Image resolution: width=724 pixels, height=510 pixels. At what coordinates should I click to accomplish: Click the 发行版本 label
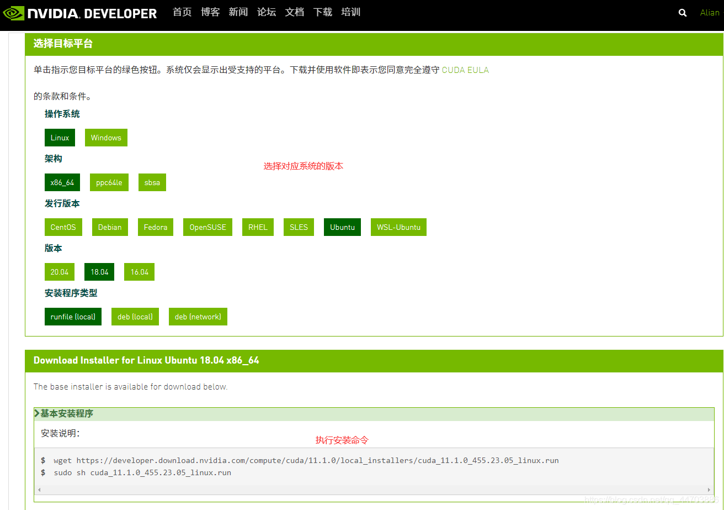pos(62,203)
